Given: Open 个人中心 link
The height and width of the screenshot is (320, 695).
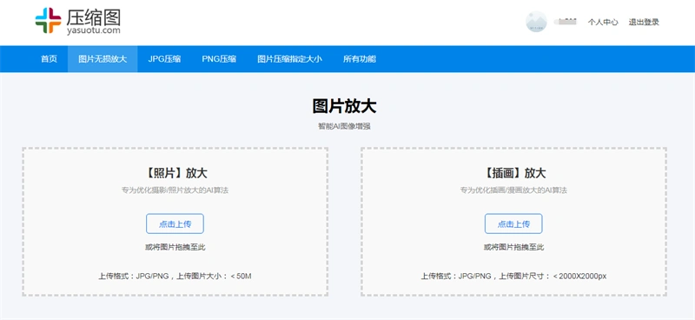Looking at the screenshot, I should [x=603, y=23].
